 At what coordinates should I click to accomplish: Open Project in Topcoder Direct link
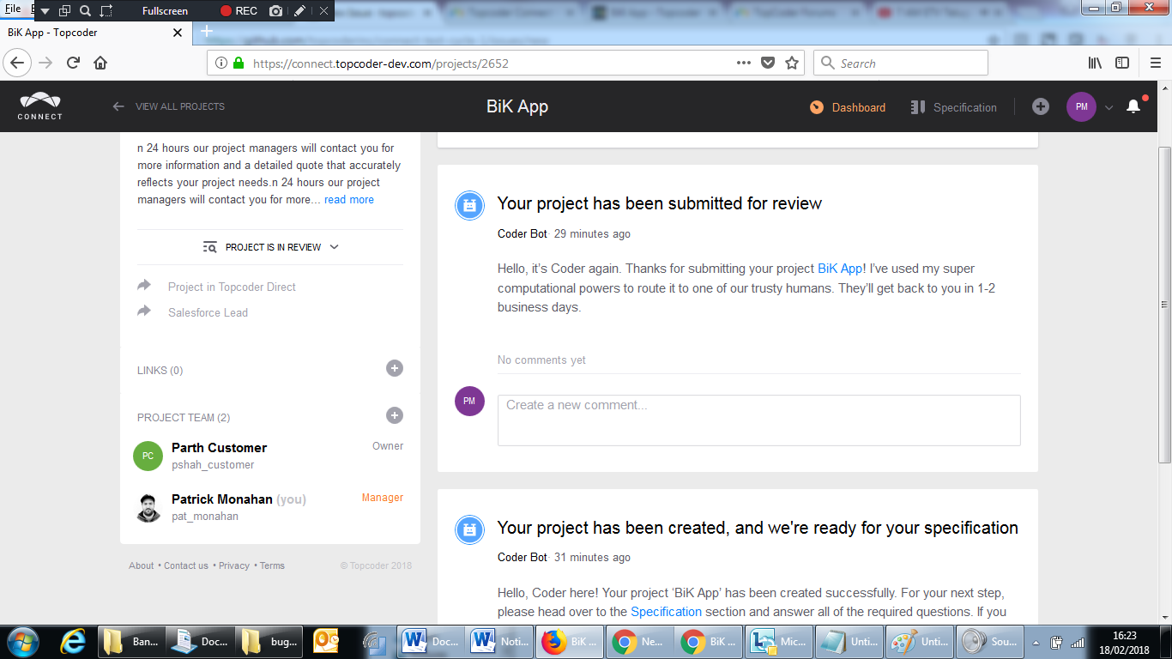click(x=232, y=287)
